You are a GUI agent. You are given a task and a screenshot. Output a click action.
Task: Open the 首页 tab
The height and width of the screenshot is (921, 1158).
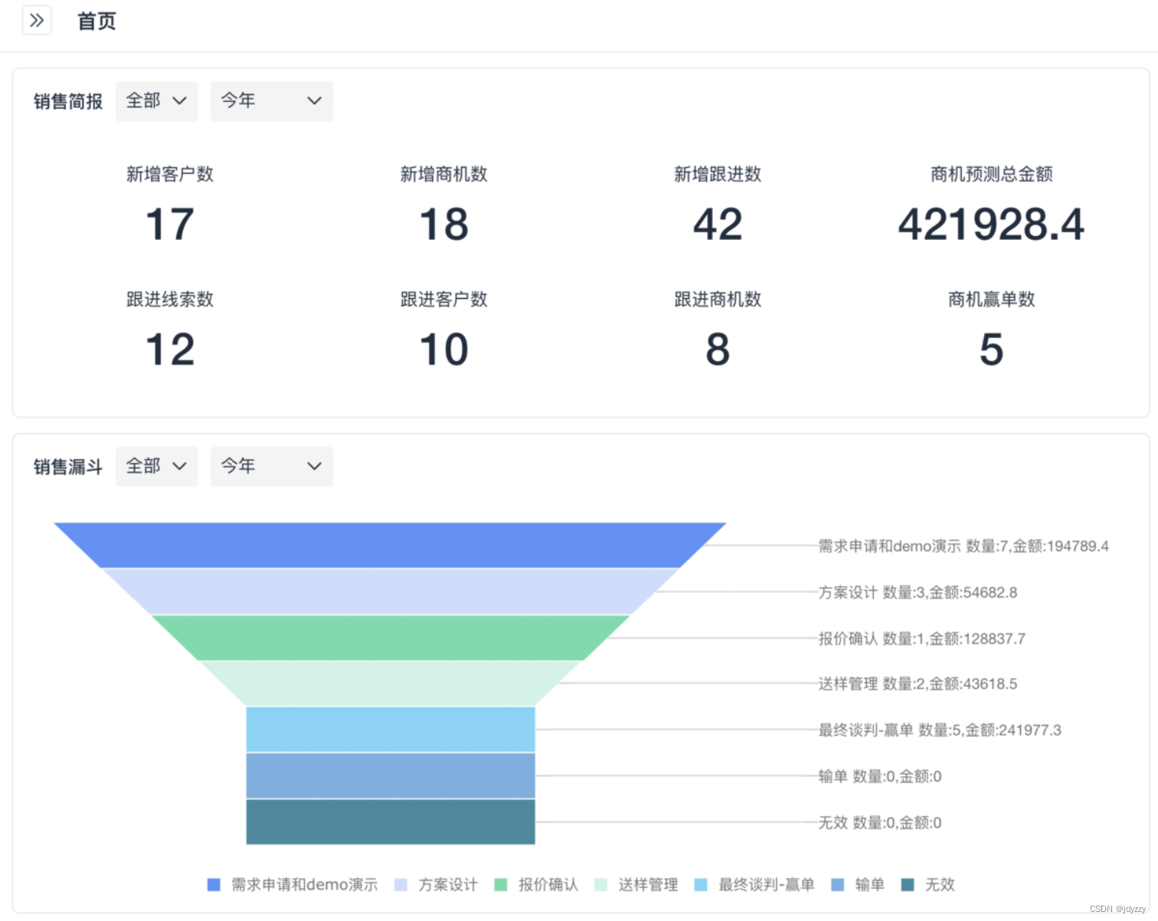(96, 21)
